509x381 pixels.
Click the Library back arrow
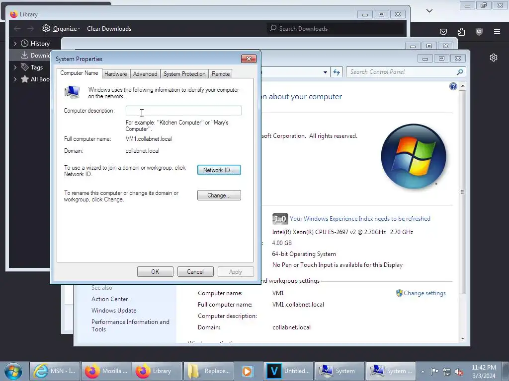tap(17, 28)
